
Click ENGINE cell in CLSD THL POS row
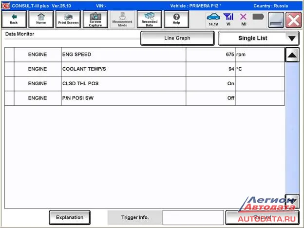click(38, 84)
